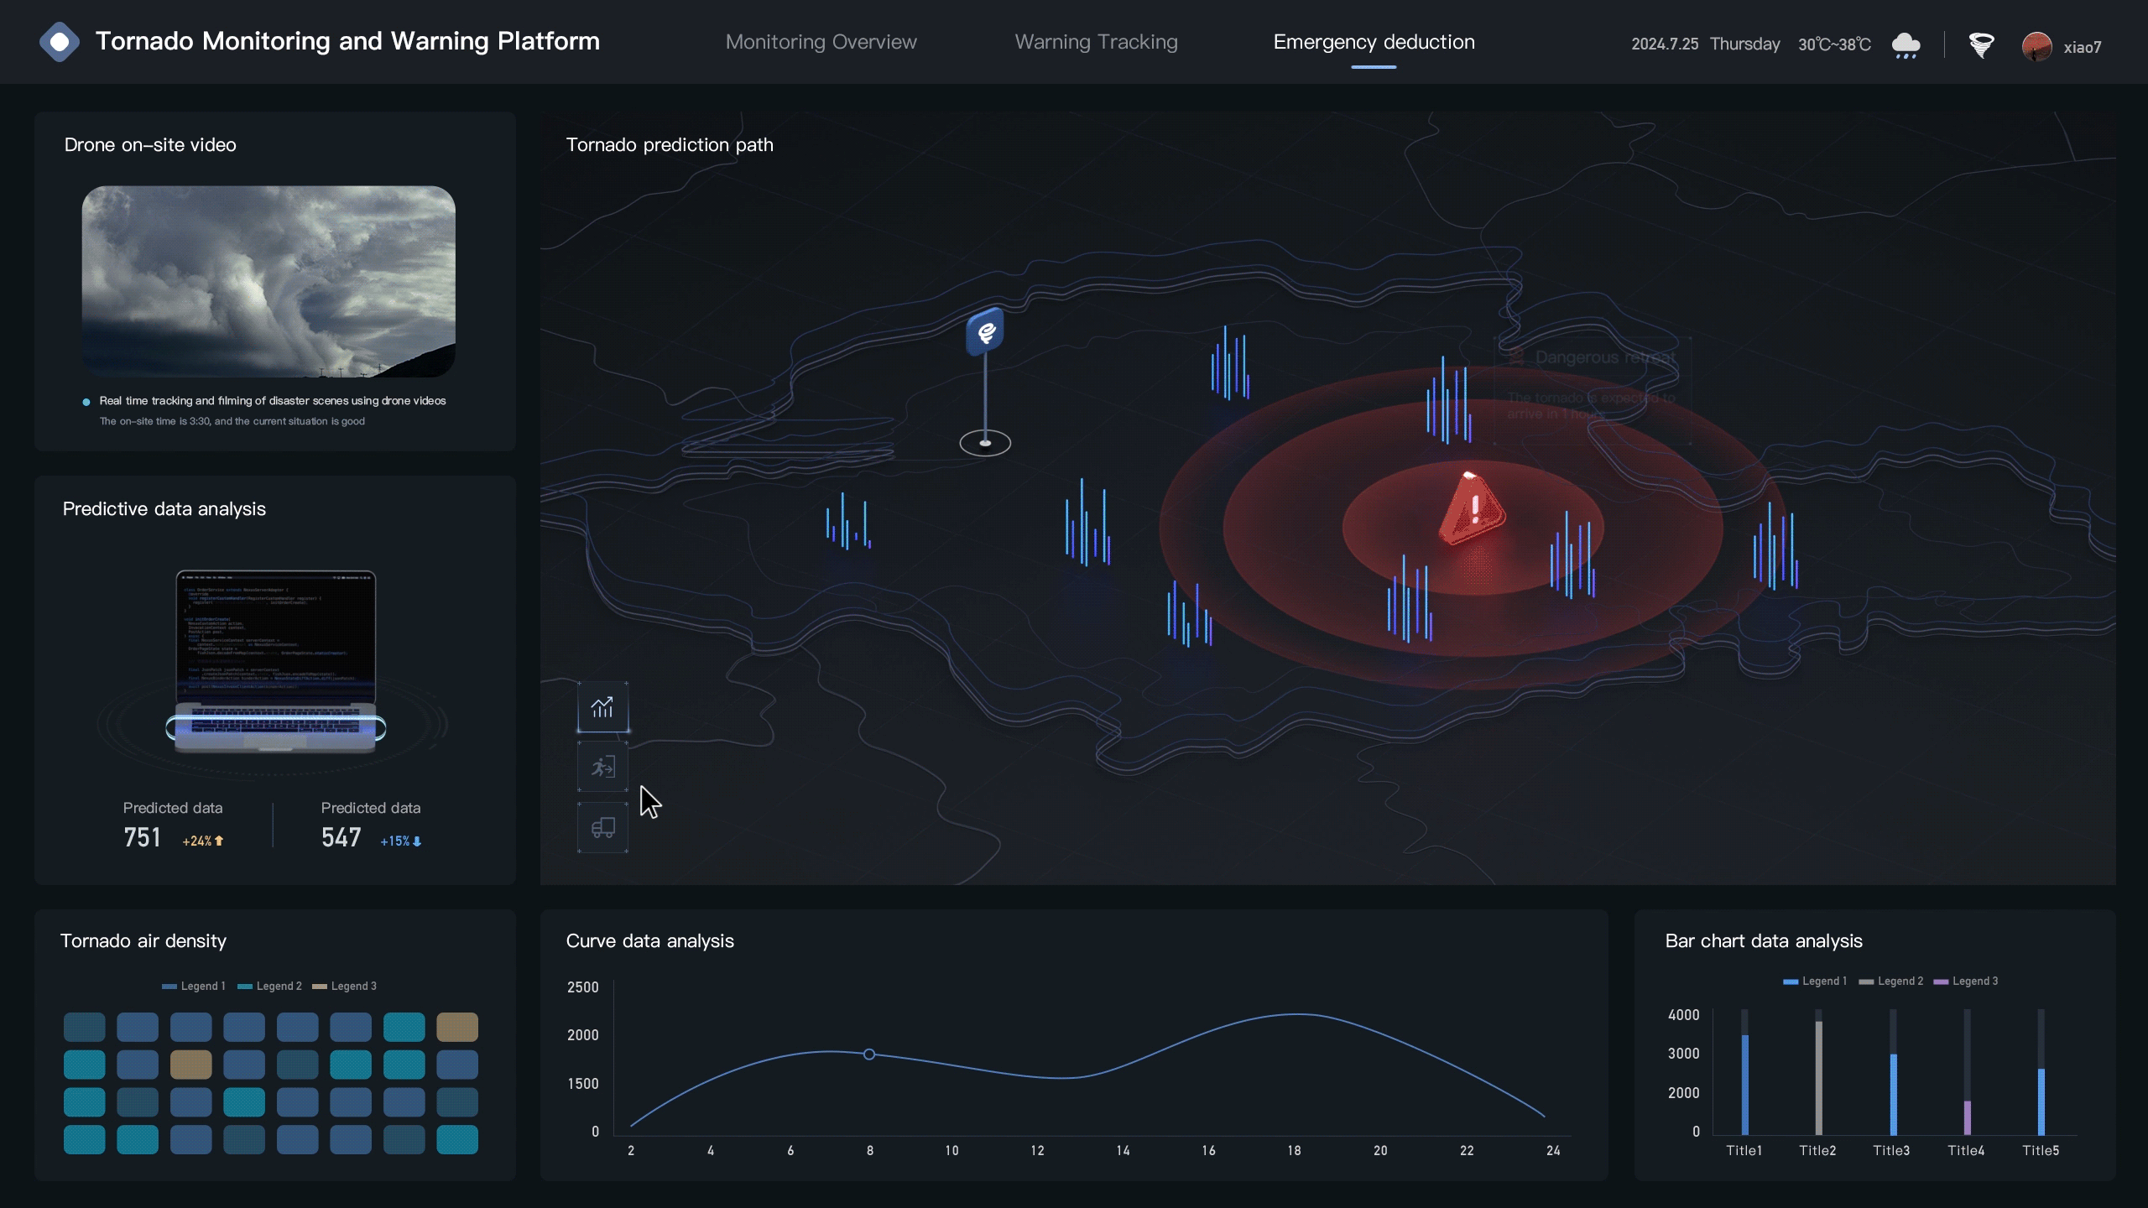Toggle Legend 1 in Tornado air density

click(194, 986)
